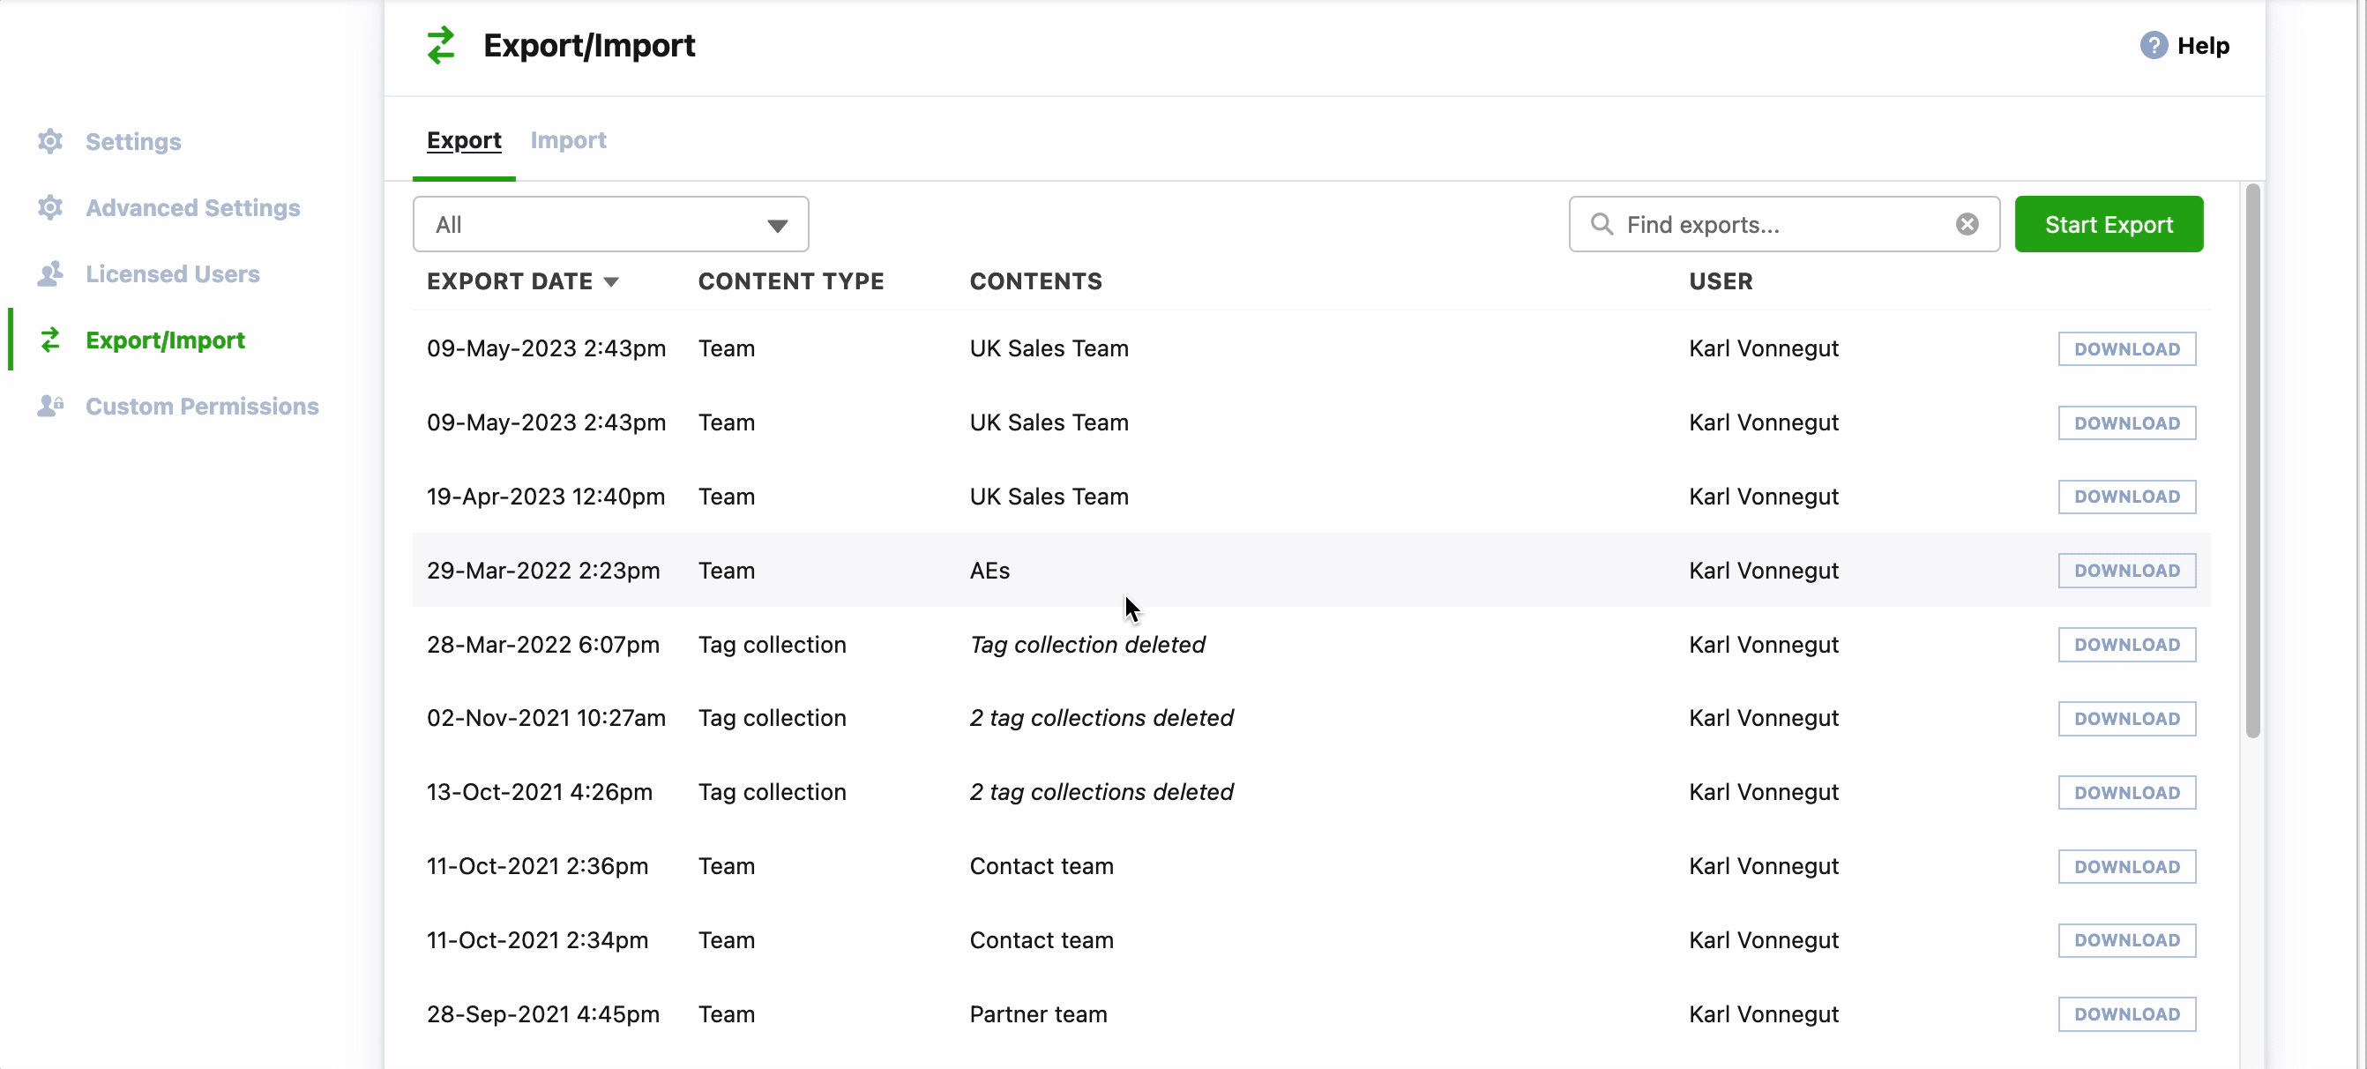
Task: Click the Export/Import page title
Action: point(589,45)
